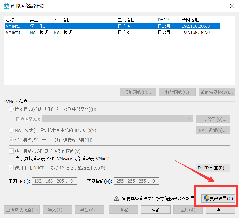Click the 移除网络(O) button
Viewport: 239px width, 218px height.
[177, 92]
